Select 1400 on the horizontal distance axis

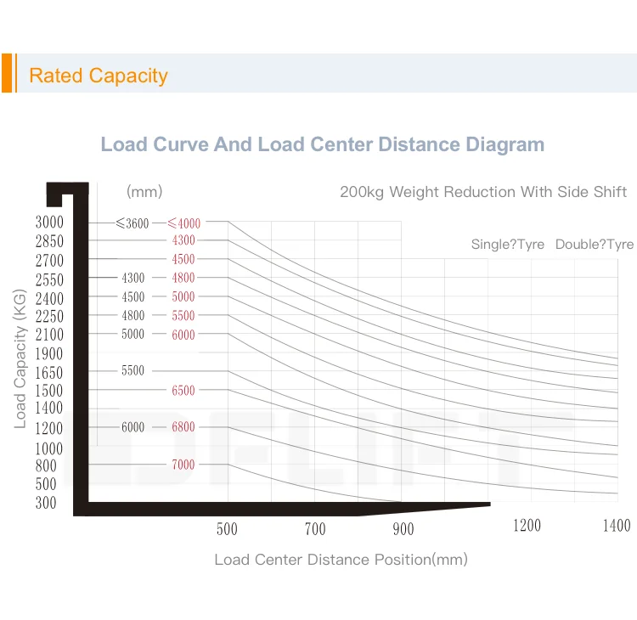click(617, 526)
